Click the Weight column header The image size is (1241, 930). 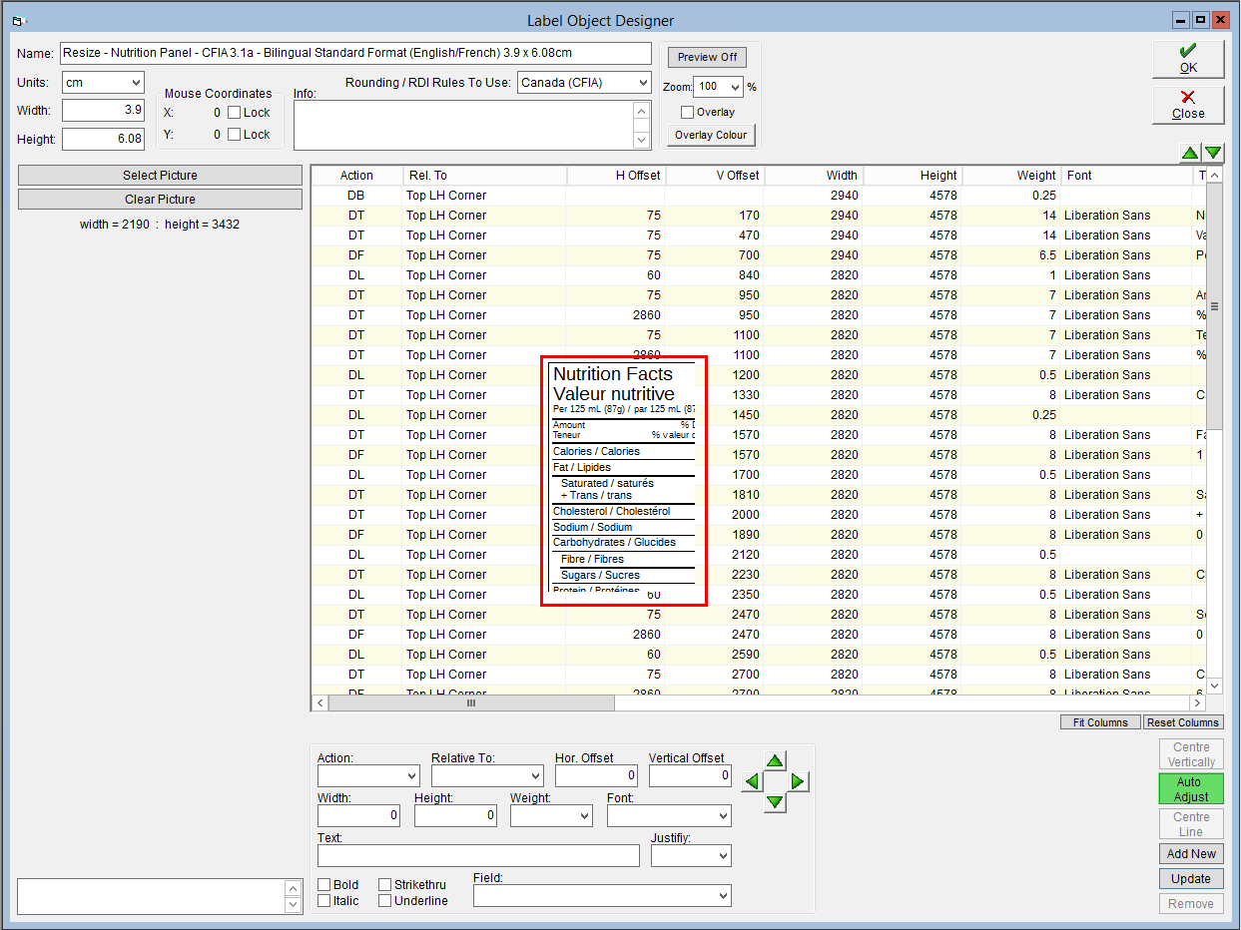point(1011,176)
